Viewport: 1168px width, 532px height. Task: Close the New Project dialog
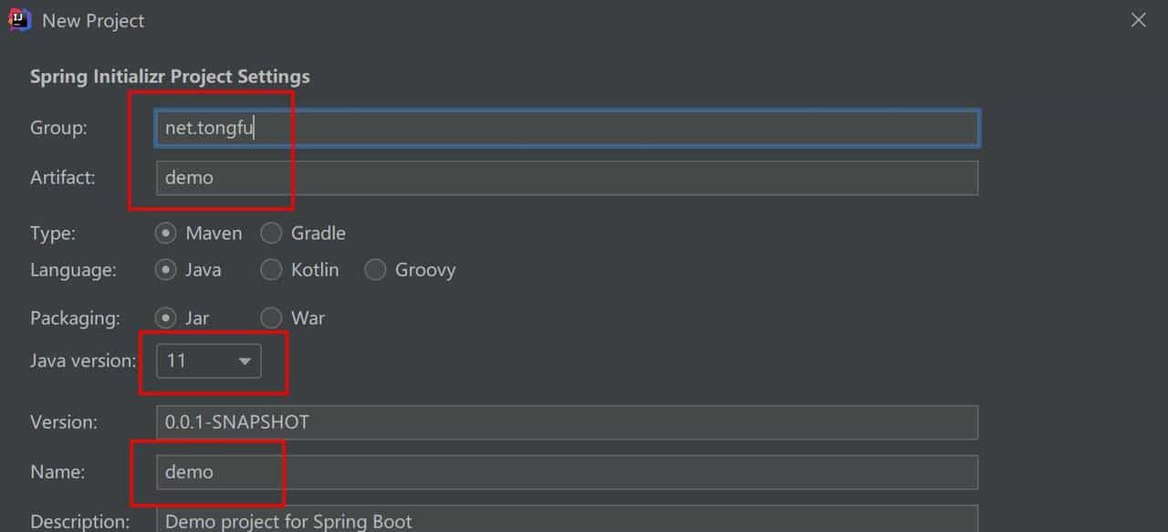(1138, 20)
